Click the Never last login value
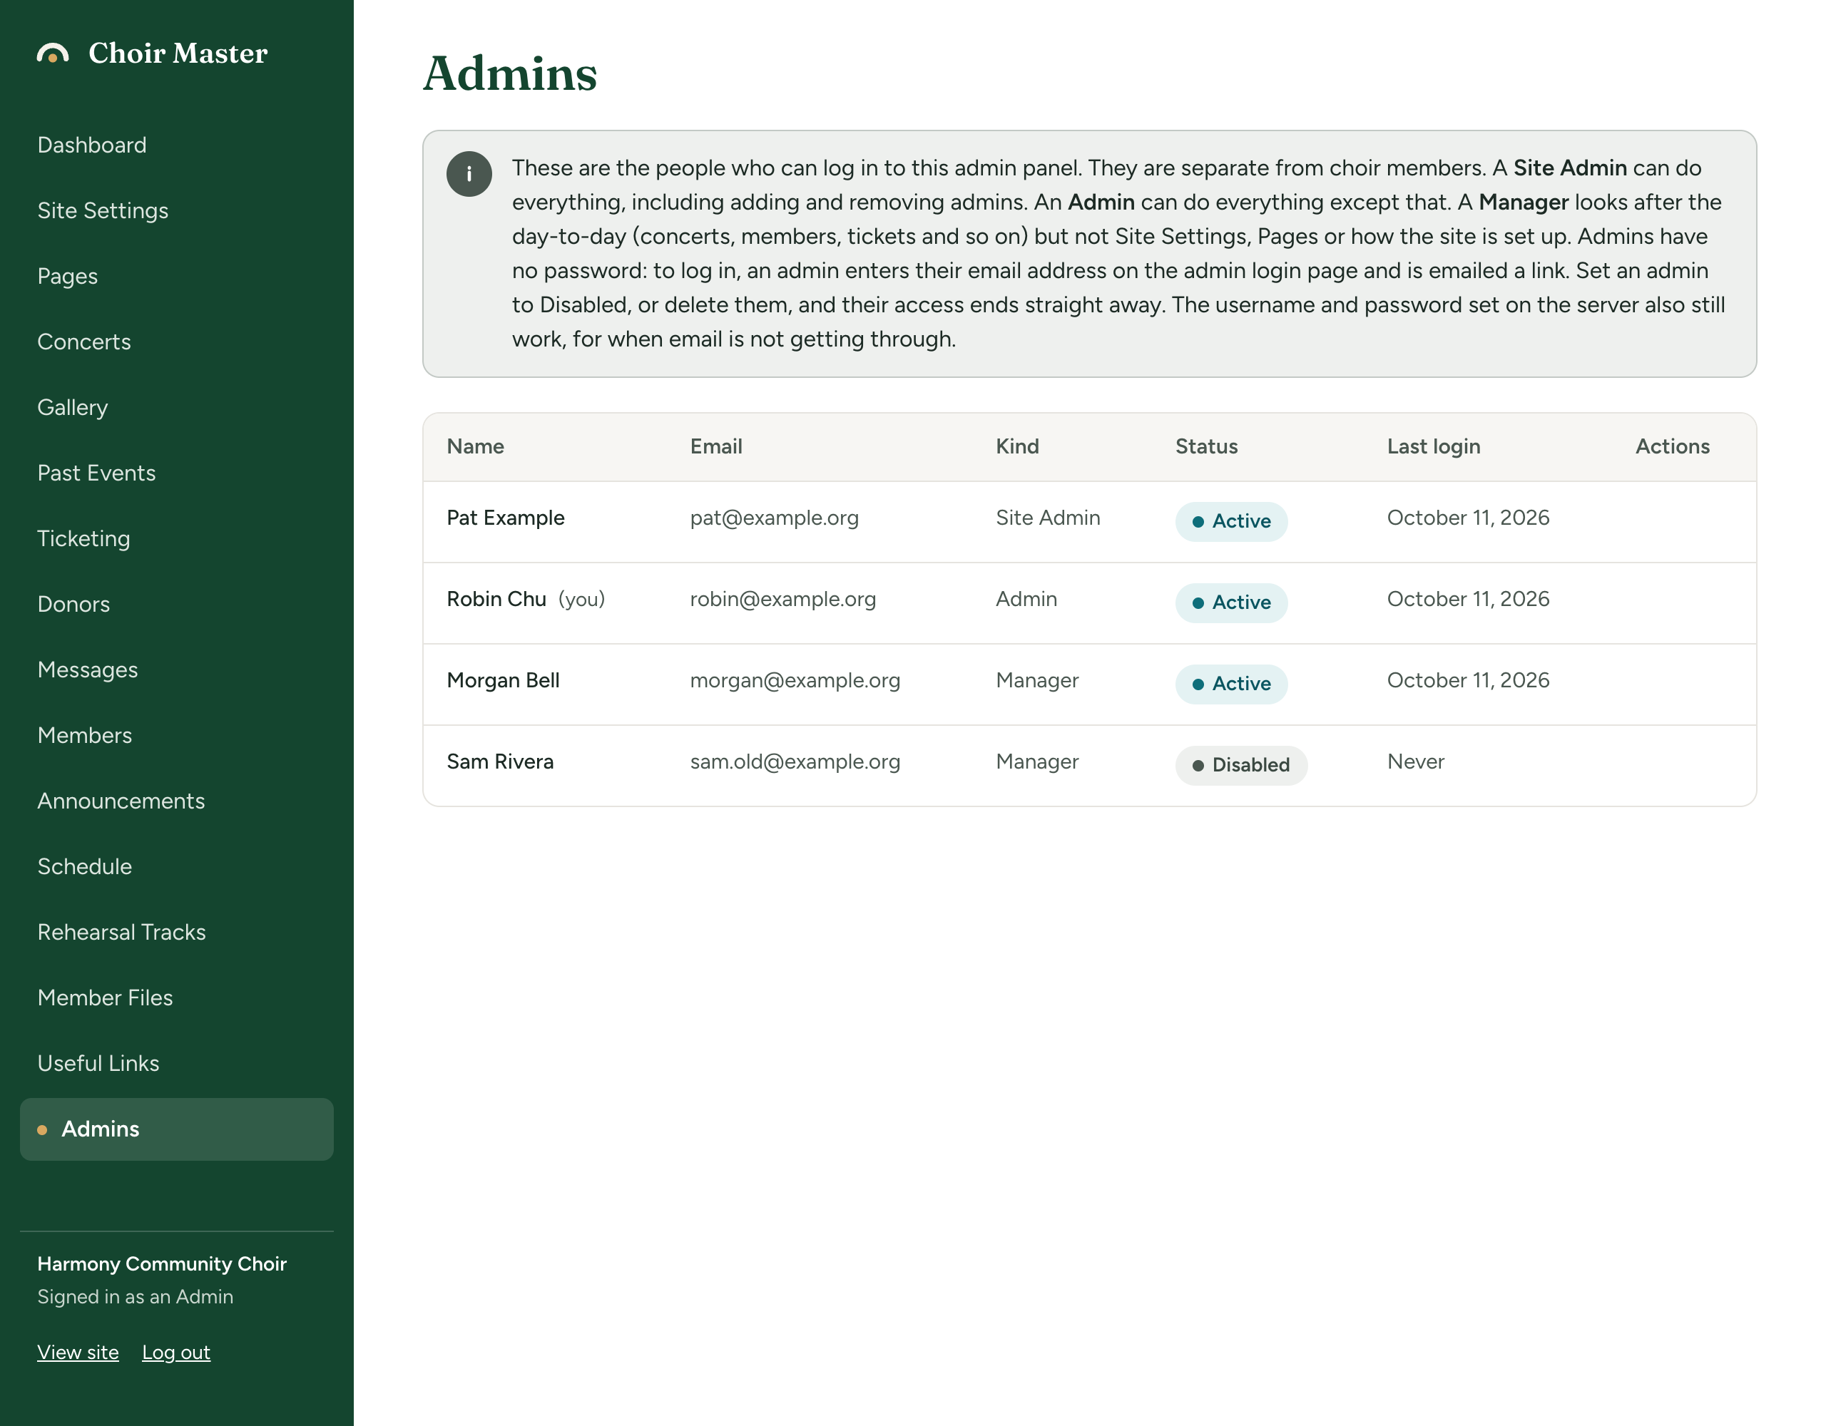 (x=1417, y=761)
